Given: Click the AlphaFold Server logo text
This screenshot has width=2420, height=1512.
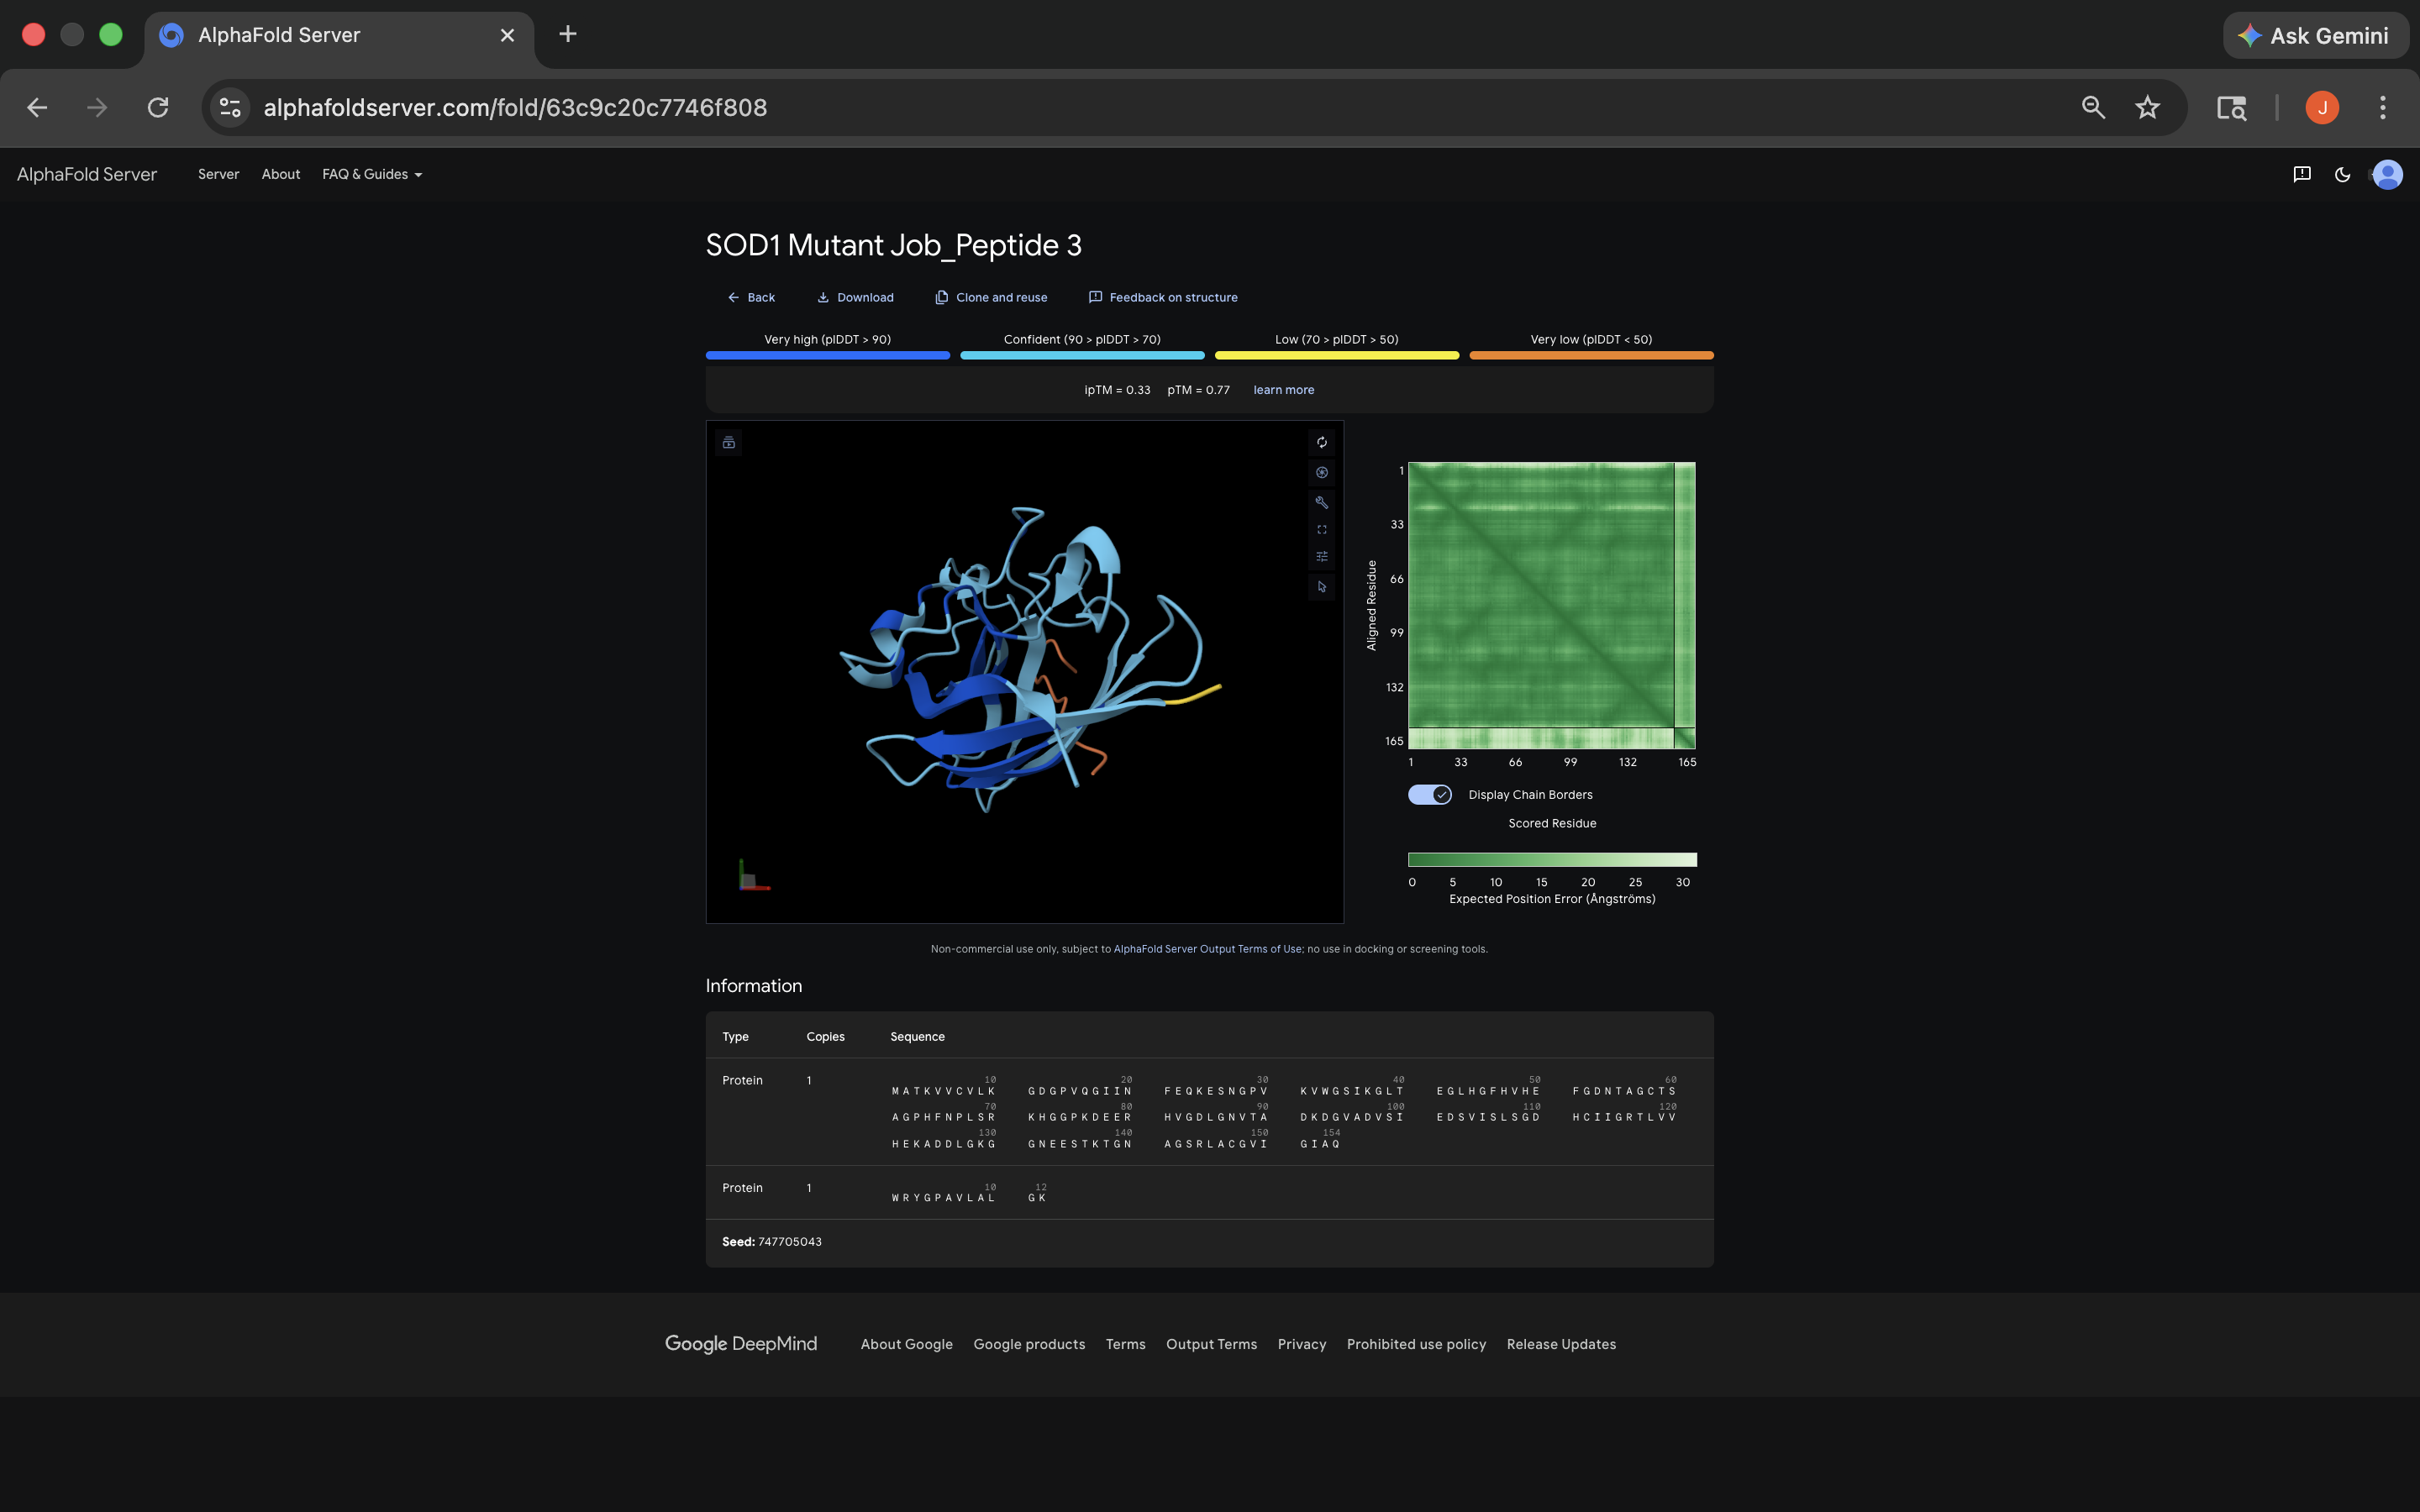Looking at the screenshot, I should click(87, 174).
